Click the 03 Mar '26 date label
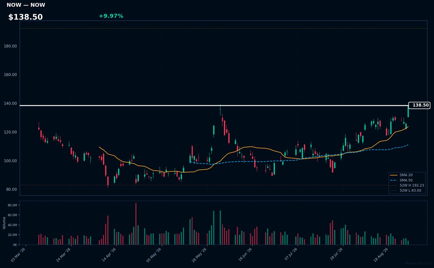This screenshot has width=434, height=268. [x=18, y=255]
